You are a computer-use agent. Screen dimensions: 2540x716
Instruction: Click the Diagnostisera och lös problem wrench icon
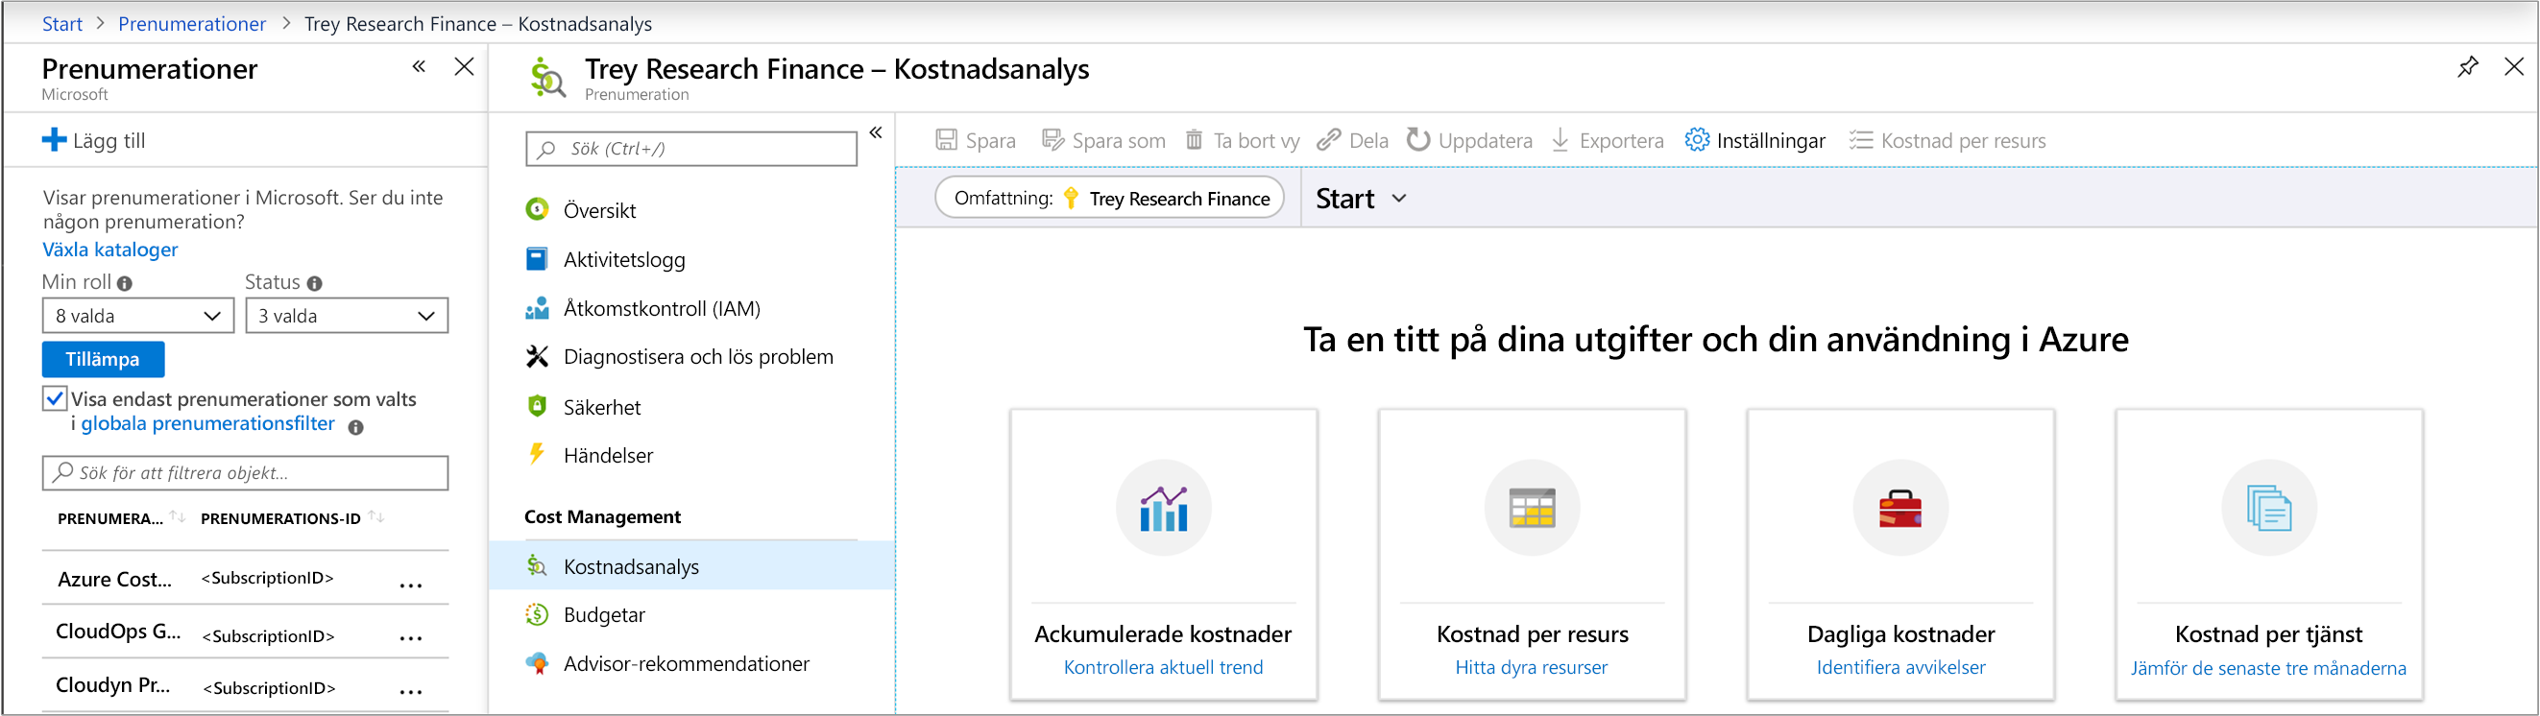coord(537,356)
